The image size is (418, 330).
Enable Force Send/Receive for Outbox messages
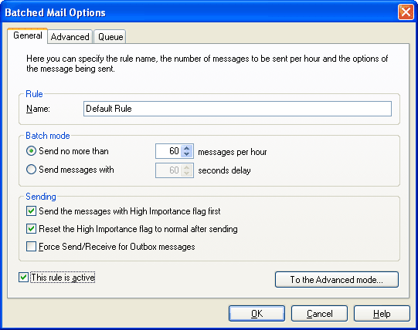(x=31, y=247)
